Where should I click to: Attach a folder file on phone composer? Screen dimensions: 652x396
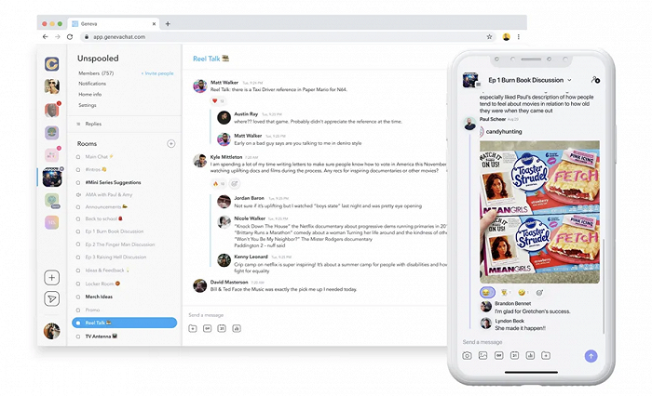pos(546,356)
